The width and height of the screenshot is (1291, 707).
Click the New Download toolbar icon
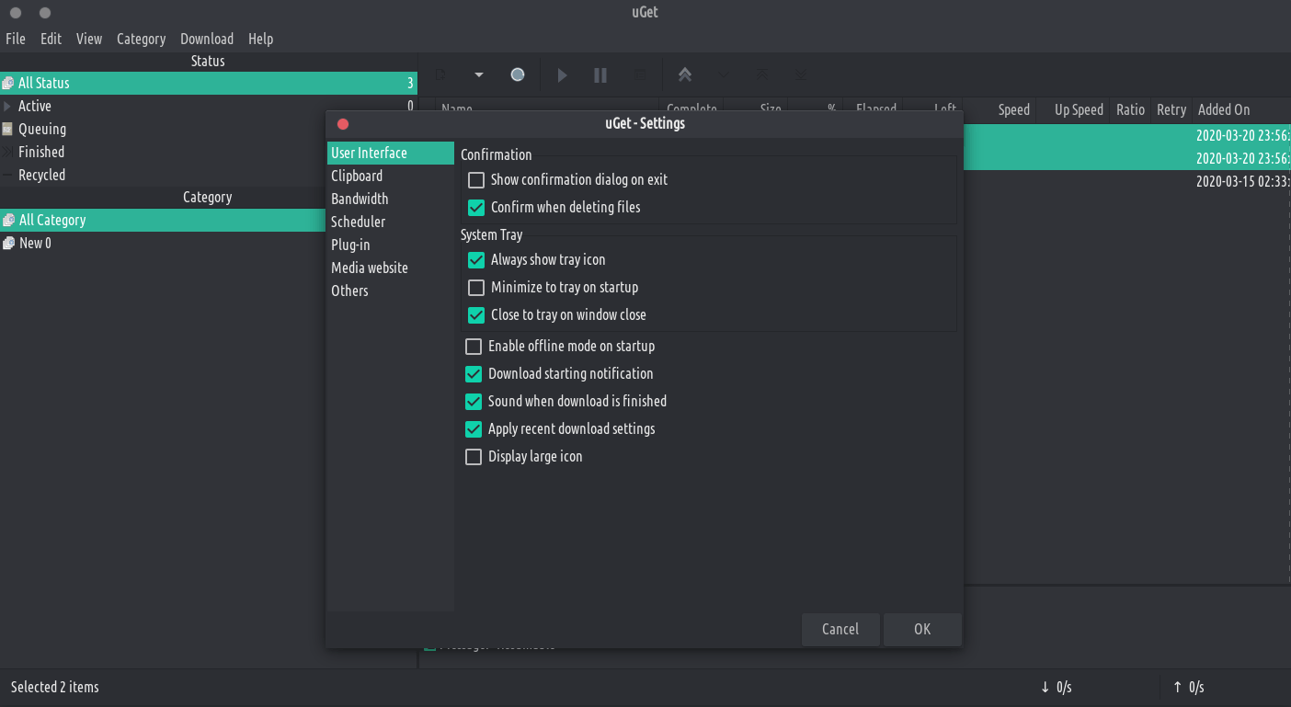click(441, 75)
